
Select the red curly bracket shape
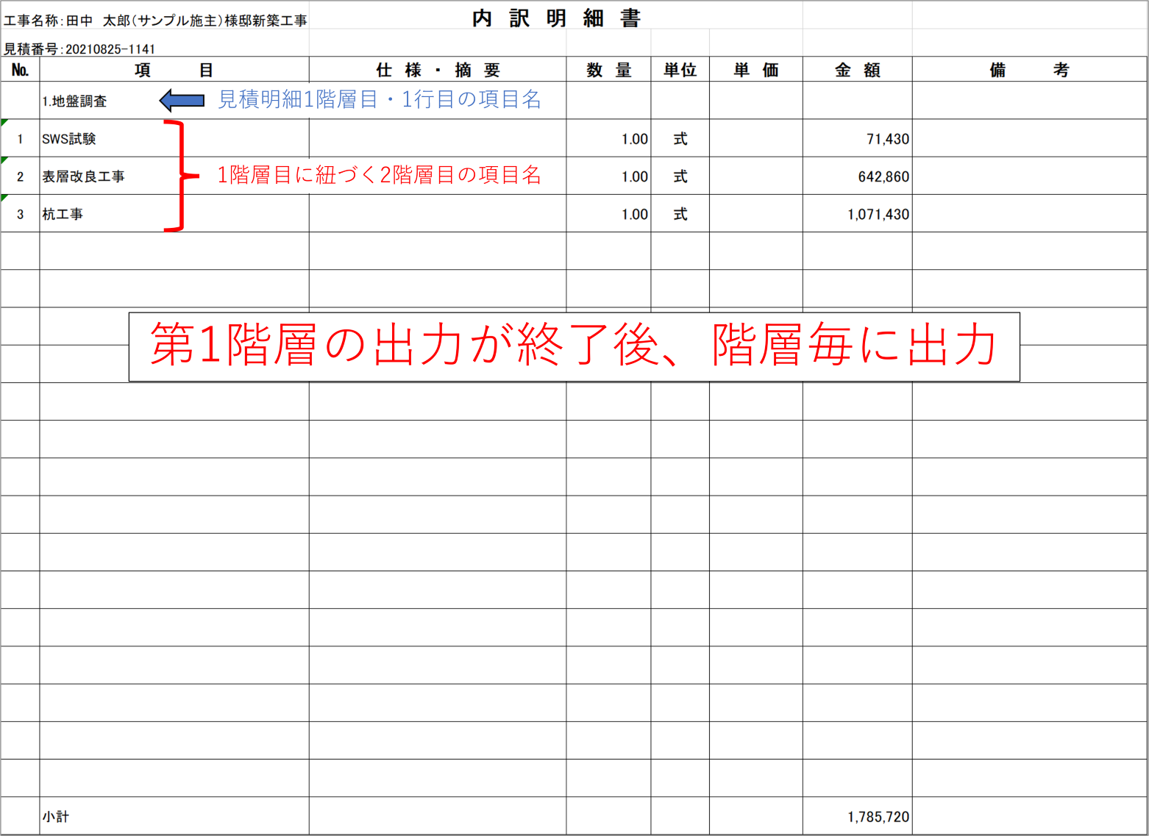(178, 176)
